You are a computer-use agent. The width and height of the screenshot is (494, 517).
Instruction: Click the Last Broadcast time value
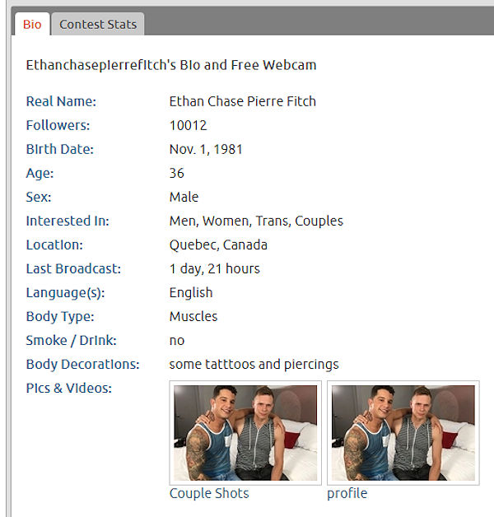tap(215, 268)
